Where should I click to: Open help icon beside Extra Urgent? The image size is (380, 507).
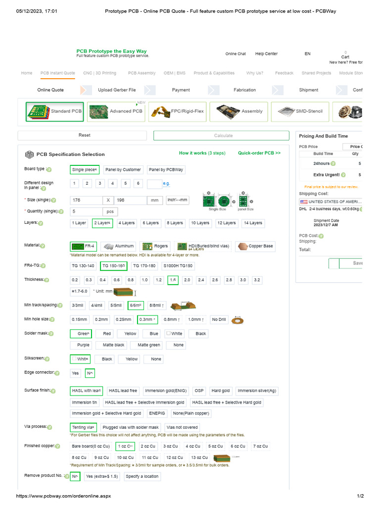343,175
